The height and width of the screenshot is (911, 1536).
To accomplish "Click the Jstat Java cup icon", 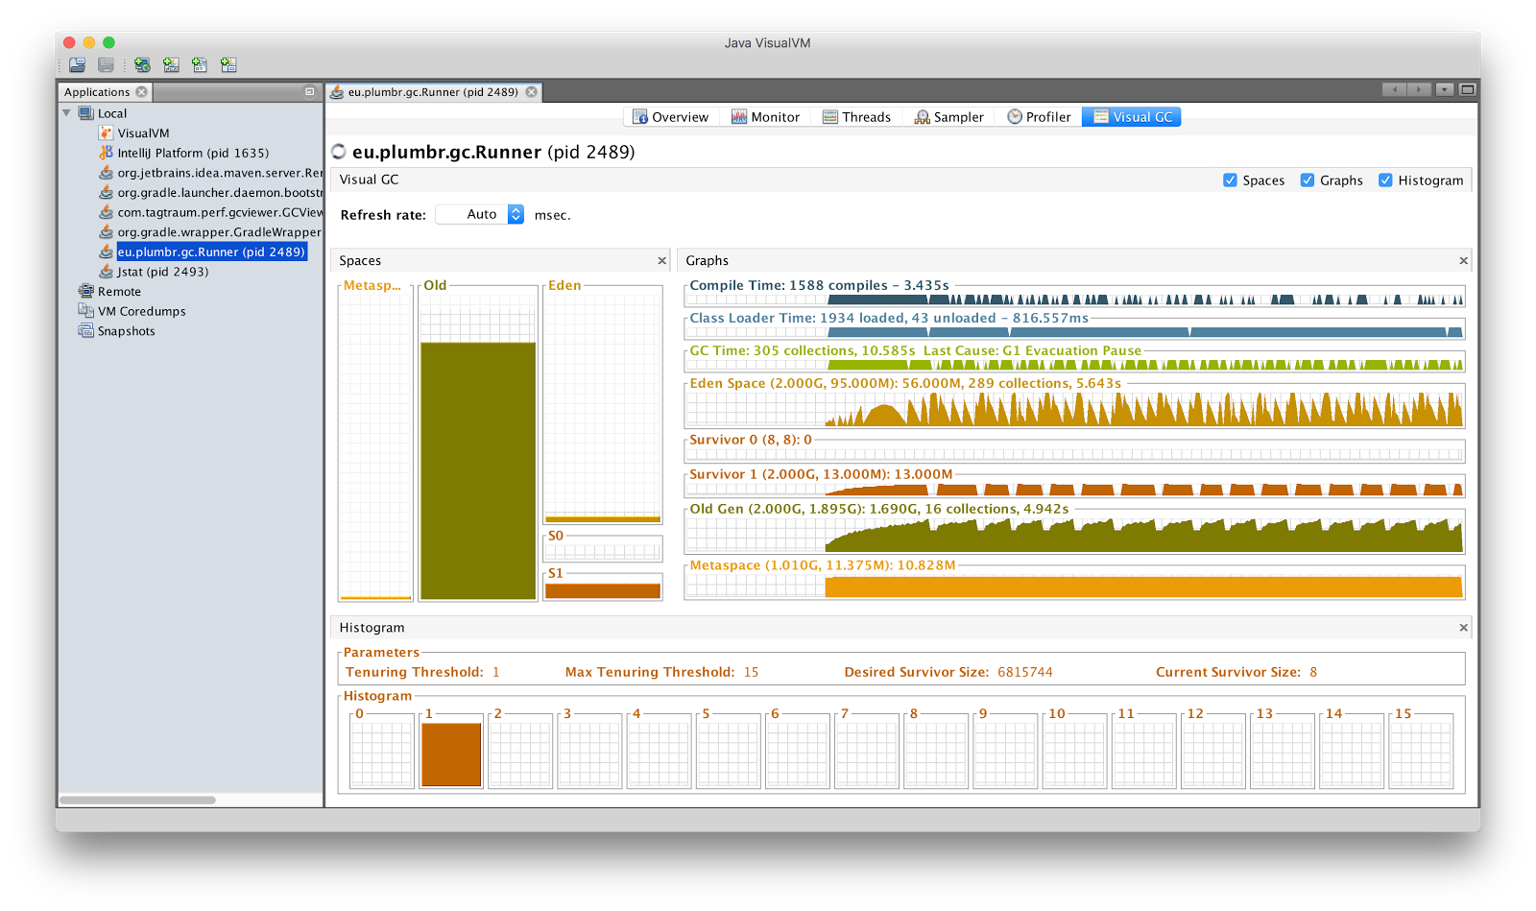I will pyautogui.click(x=106, y=272).
